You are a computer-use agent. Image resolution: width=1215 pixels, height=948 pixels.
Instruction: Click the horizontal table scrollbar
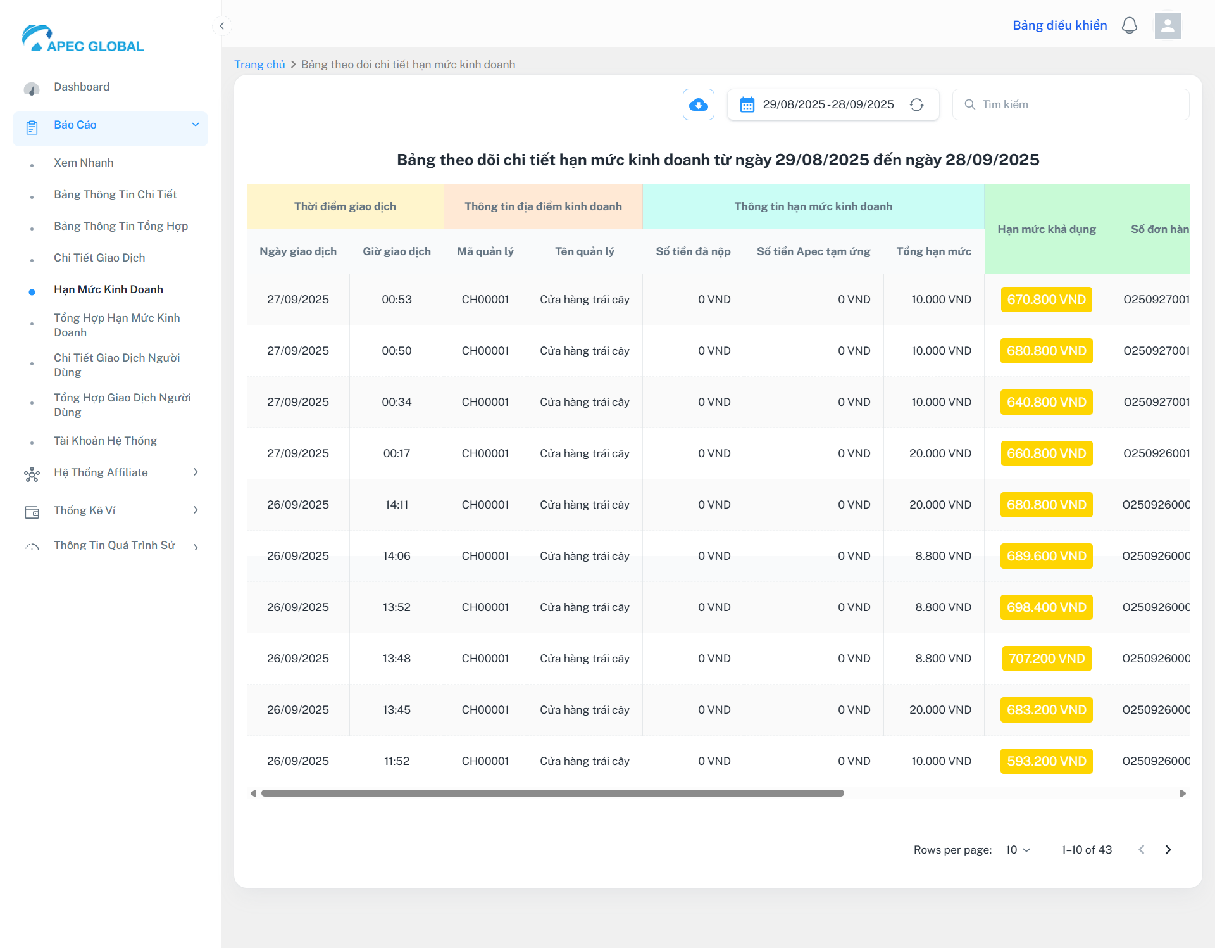tap(552, 793)
